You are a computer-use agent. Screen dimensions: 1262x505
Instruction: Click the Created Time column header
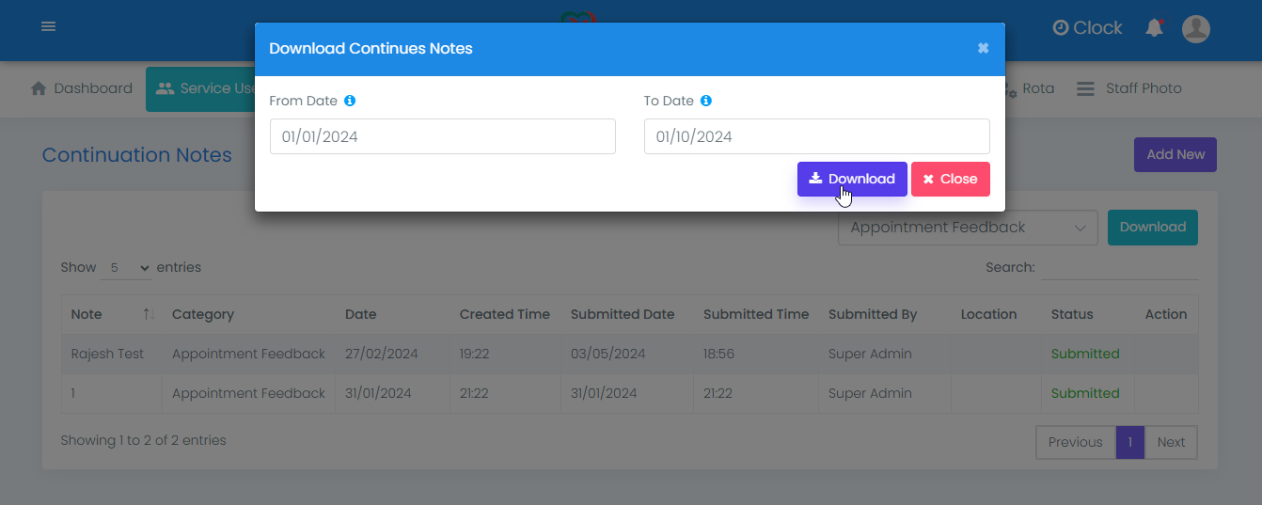[505, 314]
